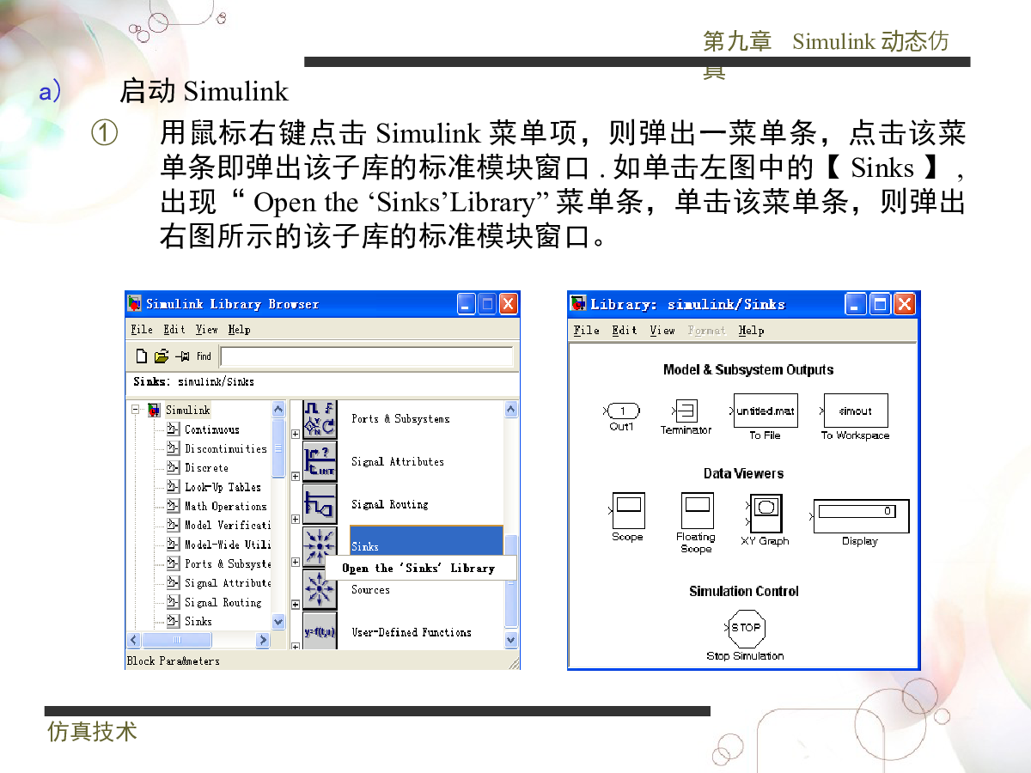
Task: Open View menu in Simulink Library Browser
Action: coord(207,330)
